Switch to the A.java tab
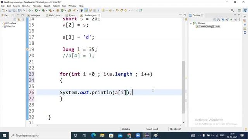The height and width of the screenshot is (139, 248). pos(70,15)
